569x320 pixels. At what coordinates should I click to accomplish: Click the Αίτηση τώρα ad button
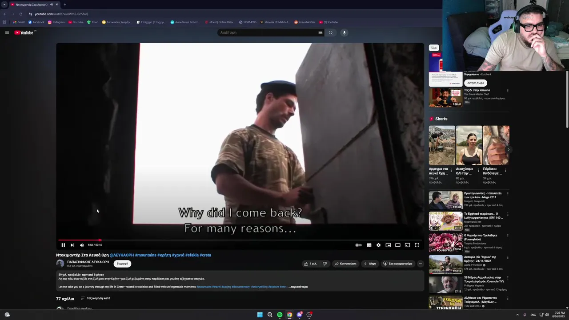coord(475,83)
